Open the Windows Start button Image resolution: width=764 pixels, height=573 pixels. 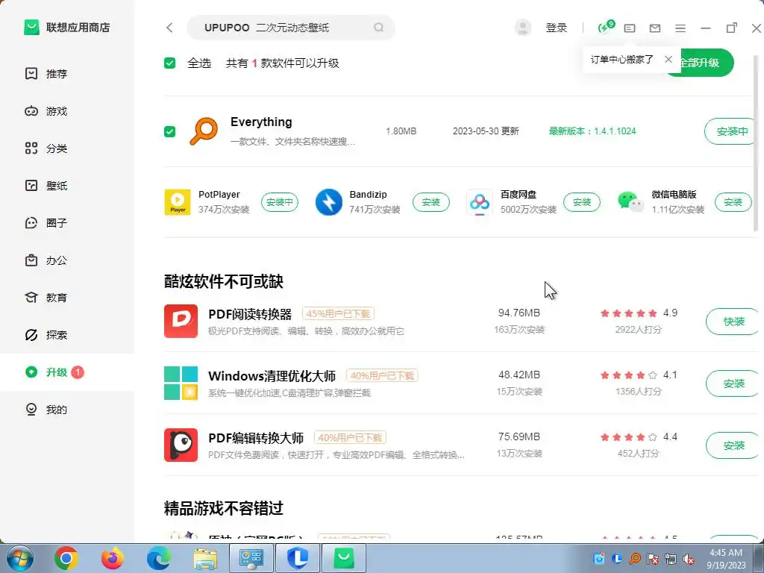pos(20,558)
